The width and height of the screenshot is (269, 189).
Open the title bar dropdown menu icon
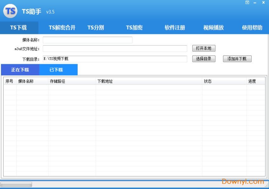(x=247, y=3)
